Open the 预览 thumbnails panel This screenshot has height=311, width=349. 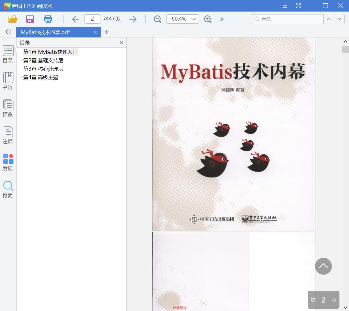point(8,108)
